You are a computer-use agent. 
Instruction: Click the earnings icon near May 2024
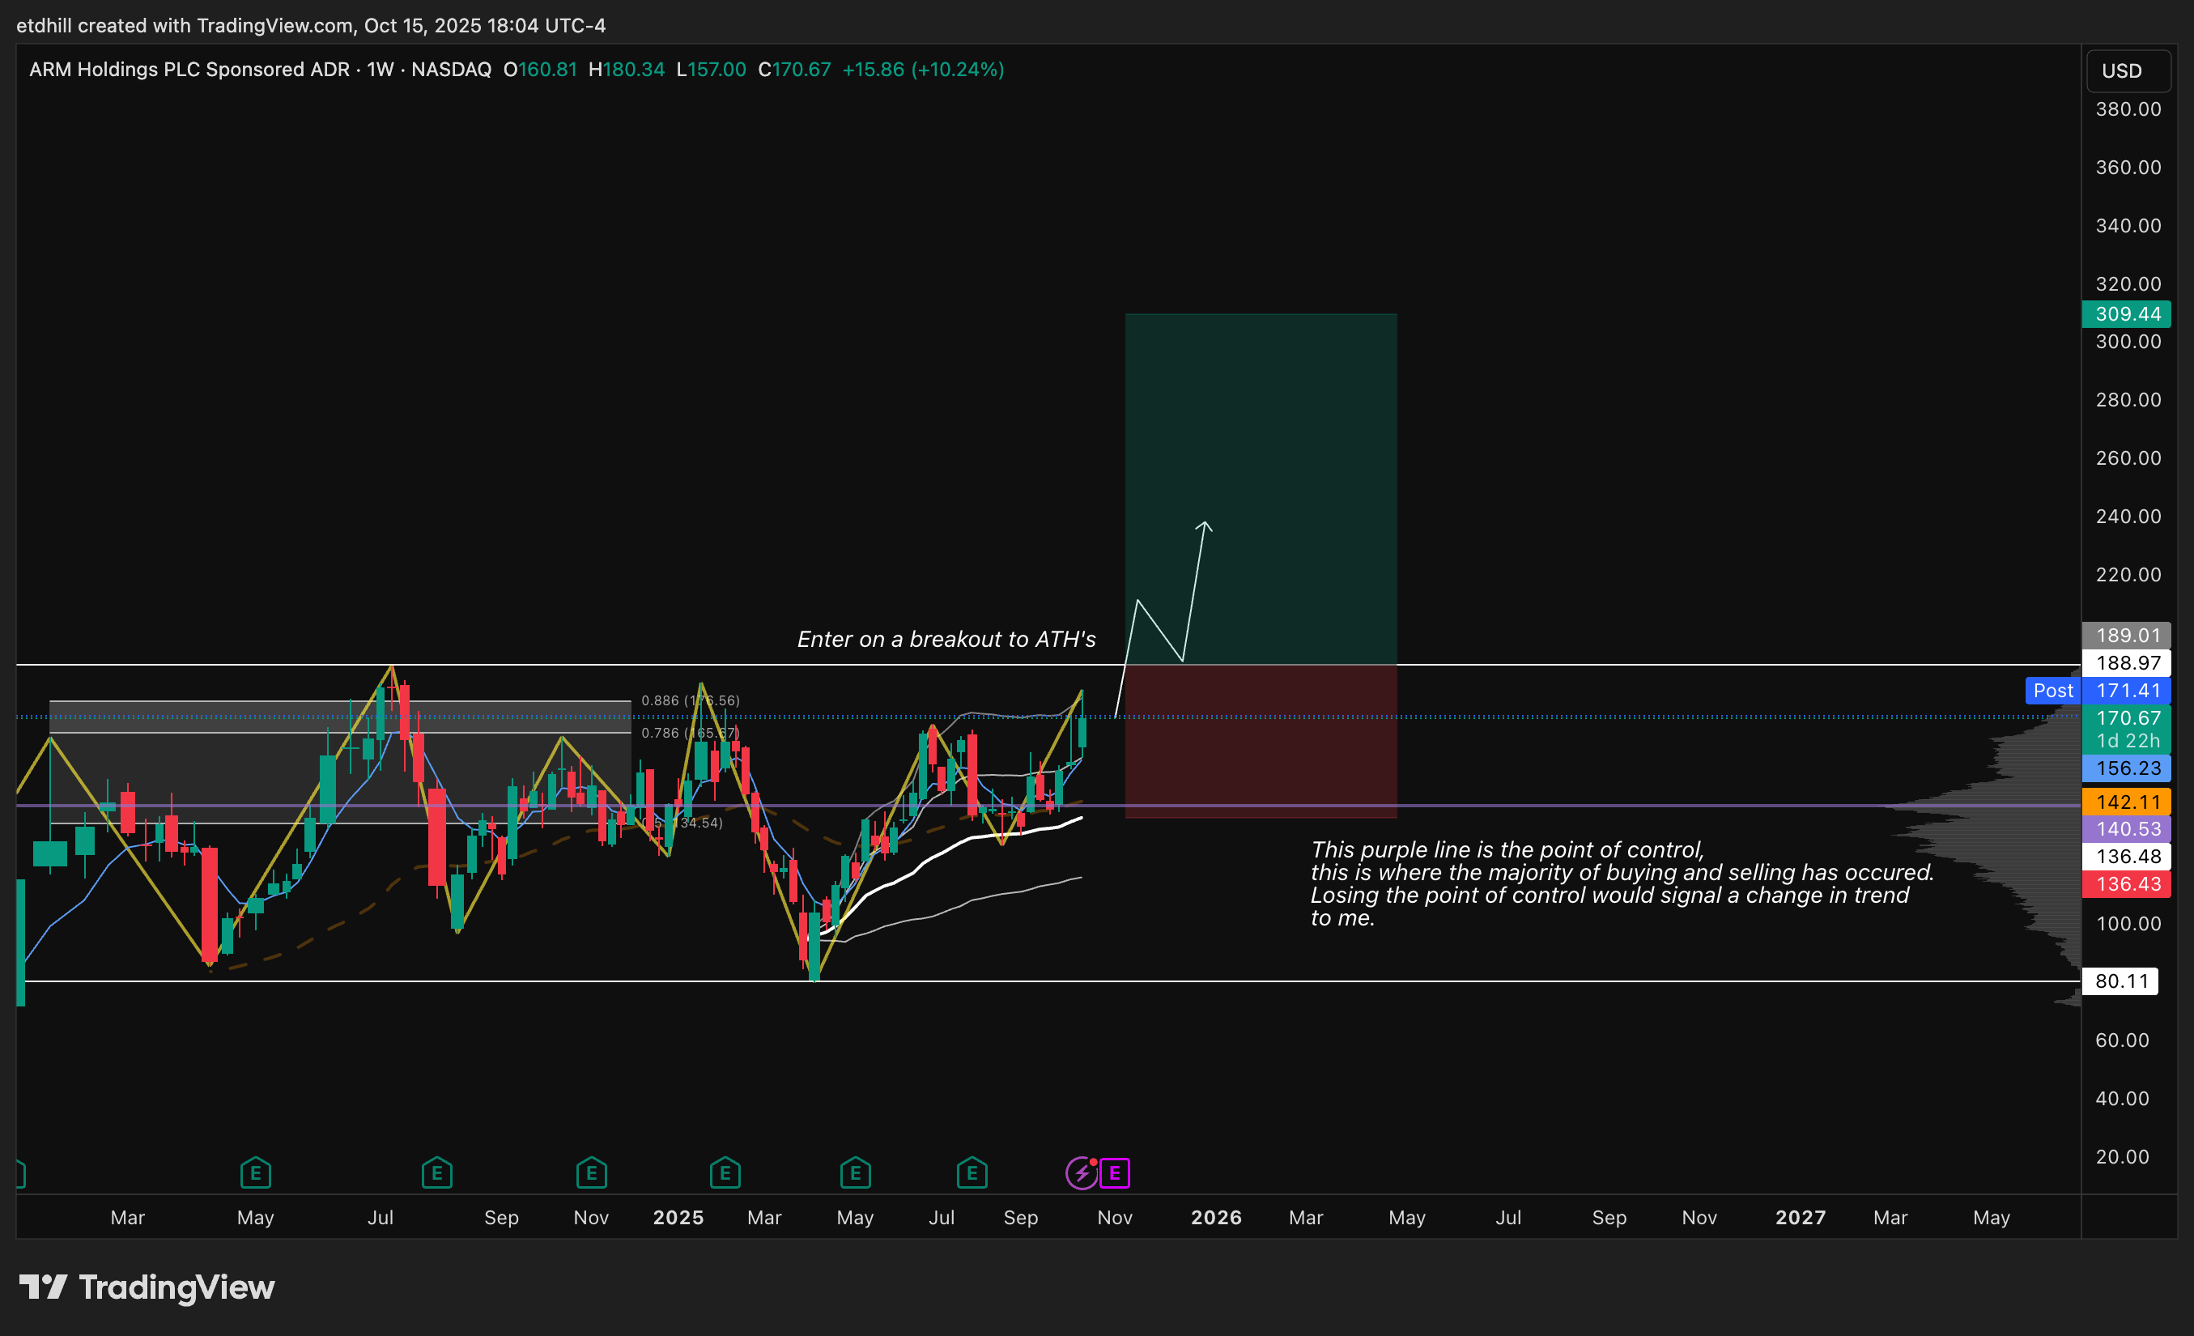(256, 1173)
